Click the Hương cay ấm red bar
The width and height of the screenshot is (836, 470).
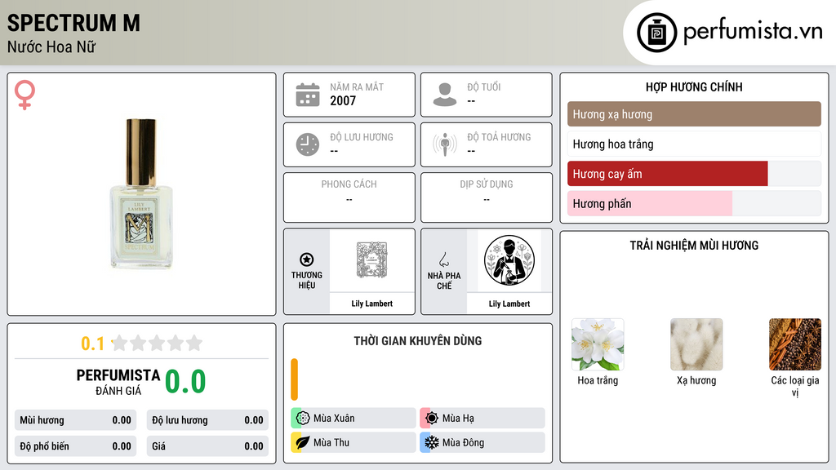tap(668, 174)
